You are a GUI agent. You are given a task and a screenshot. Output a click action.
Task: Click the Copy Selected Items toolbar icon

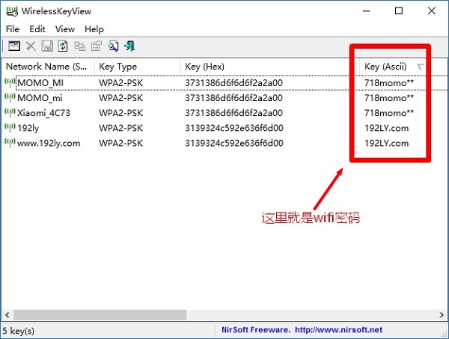79,46
